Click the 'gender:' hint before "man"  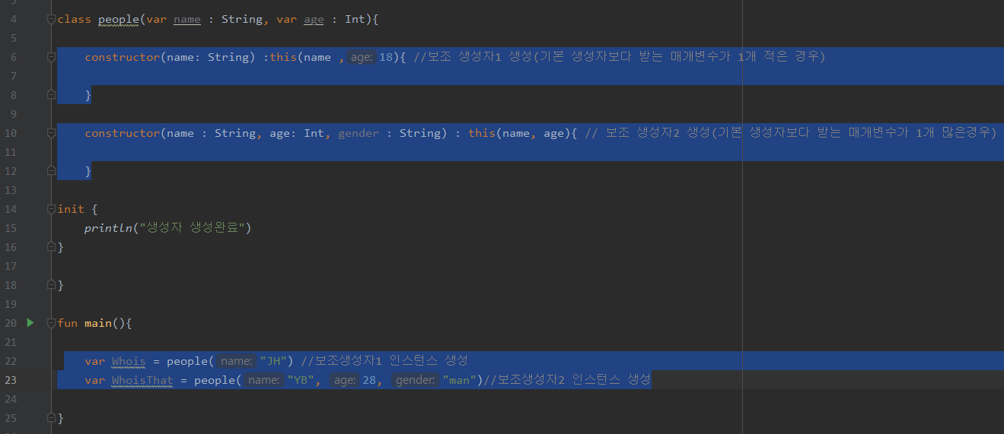coord(416,380)
